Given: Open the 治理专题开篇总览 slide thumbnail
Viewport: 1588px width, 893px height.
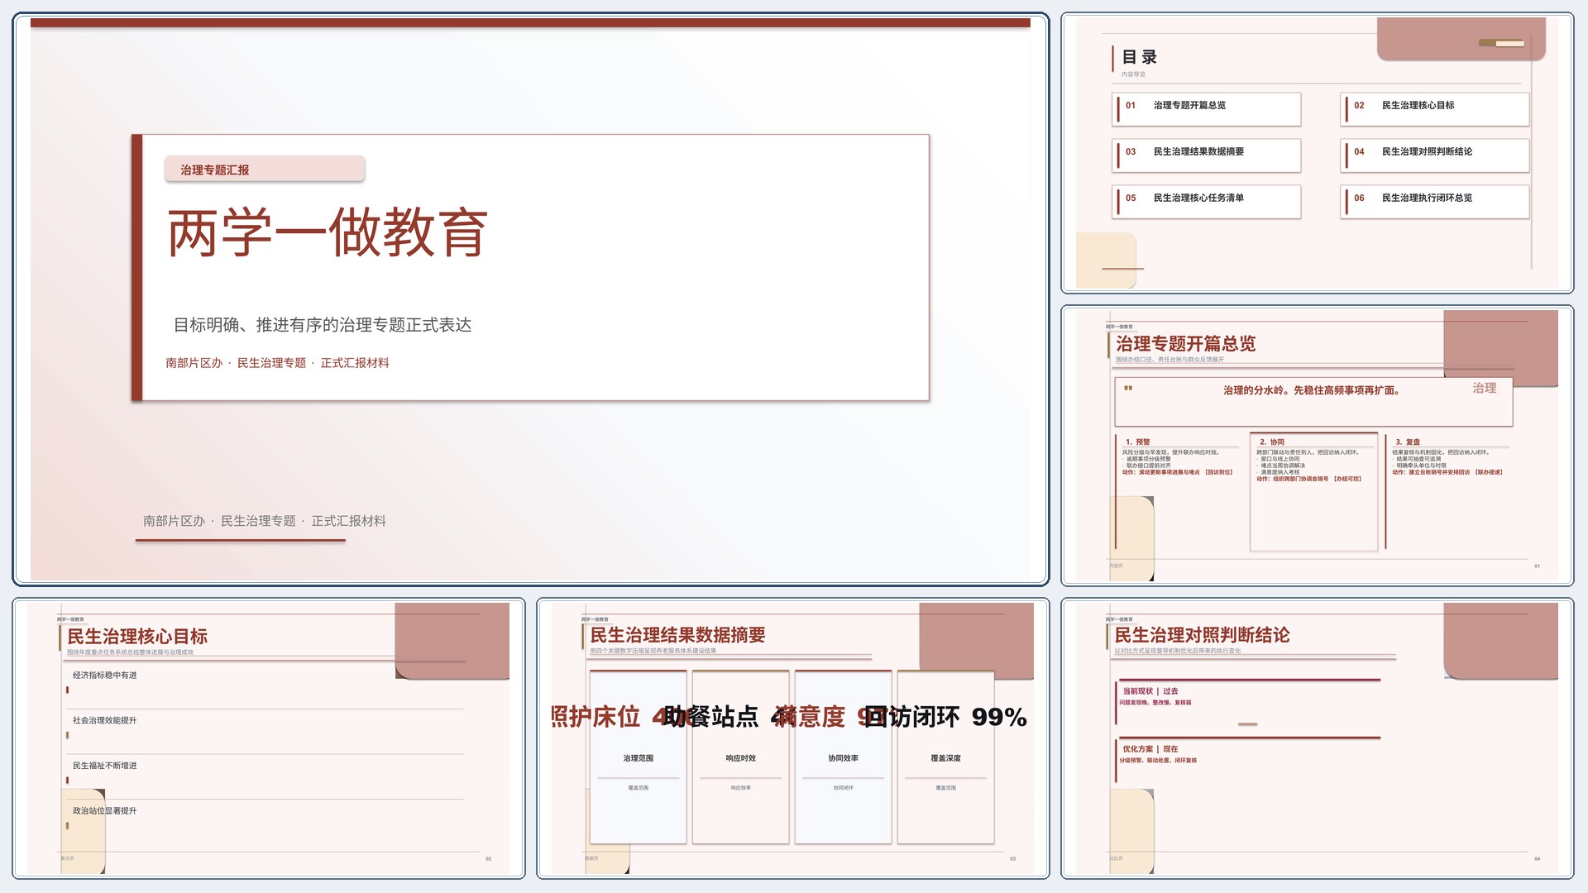Looking at the screenshot, I should (x=1317, y=446).
